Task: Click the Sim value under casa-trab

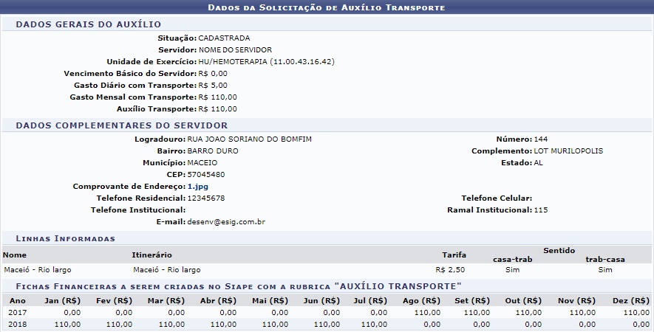Action: coord(512,270)
